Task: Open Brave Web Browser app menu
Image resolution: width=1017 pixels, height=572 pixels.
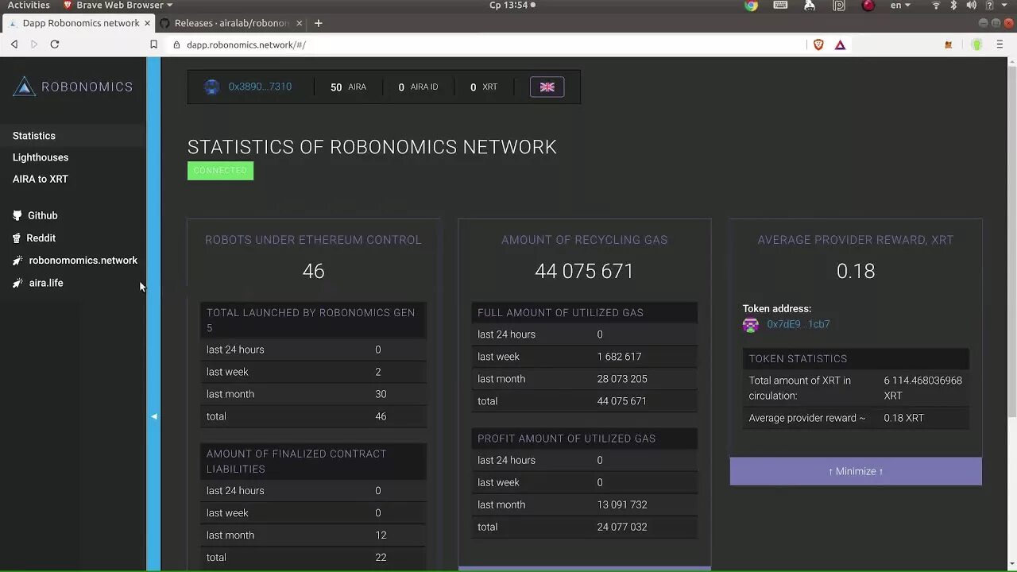Action: tap(118, 6)
